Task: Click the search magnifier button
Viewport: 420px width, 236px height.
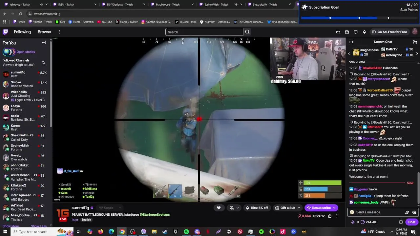Action: pyautogui.click(x=247, y=32)
